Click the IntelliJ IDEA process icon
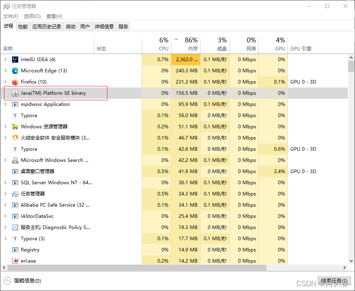 pos(15,60)
